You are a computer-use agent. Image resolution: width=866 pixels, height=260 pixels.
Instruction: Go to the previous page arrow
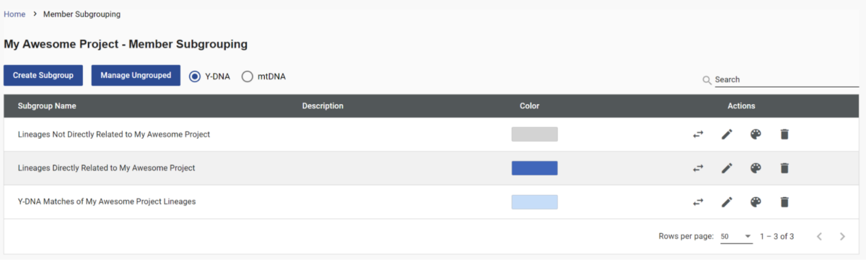819,236
